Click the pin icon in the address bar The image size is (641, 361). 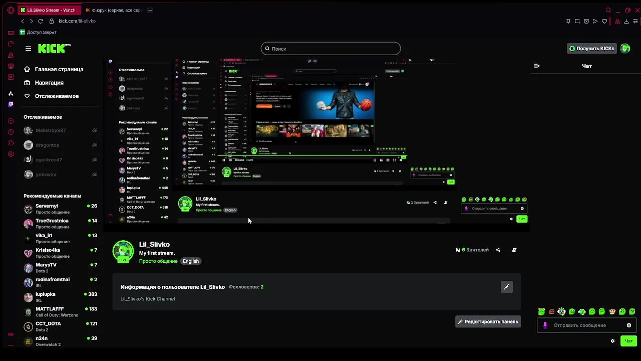tap(568, 21)
